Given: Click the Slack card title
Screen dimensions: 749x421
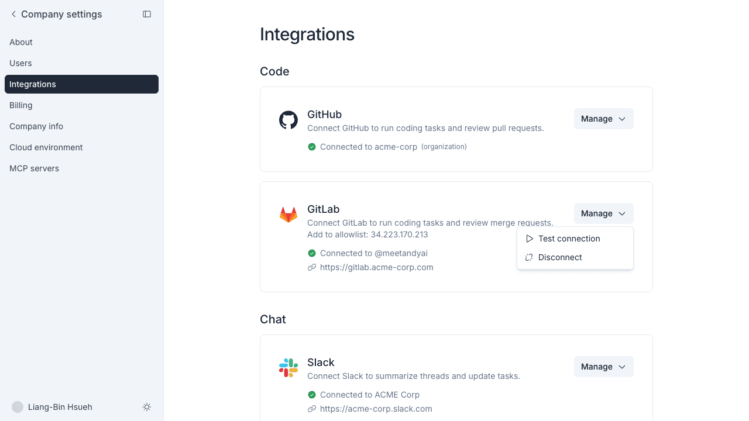Looking at the screenshot, I should point(321,363).
